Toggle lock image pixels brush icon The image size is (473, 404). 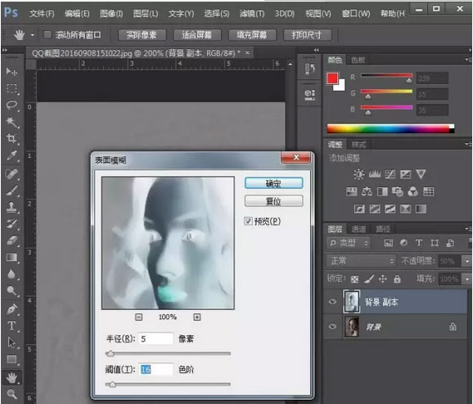[x=368, y=279]
